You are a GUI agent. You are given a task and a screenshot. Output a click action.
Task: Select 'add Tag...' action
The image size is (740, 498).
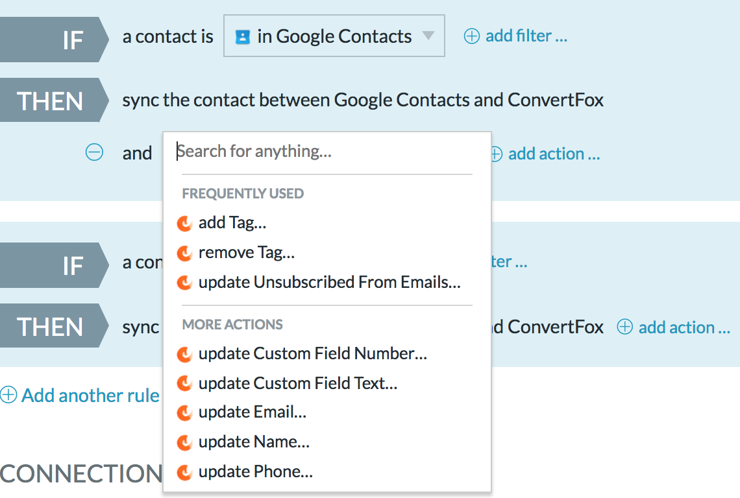pos(232,222)
